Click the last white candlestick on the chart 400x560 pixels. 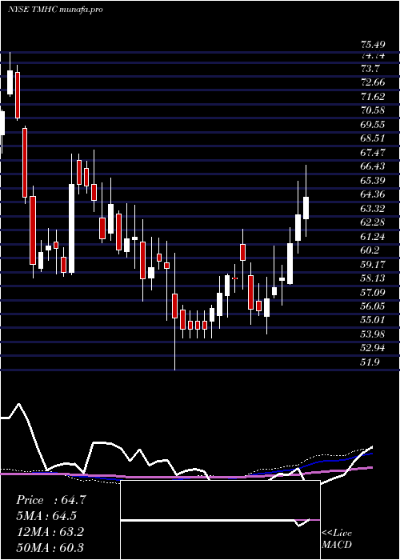coord(306,207)
